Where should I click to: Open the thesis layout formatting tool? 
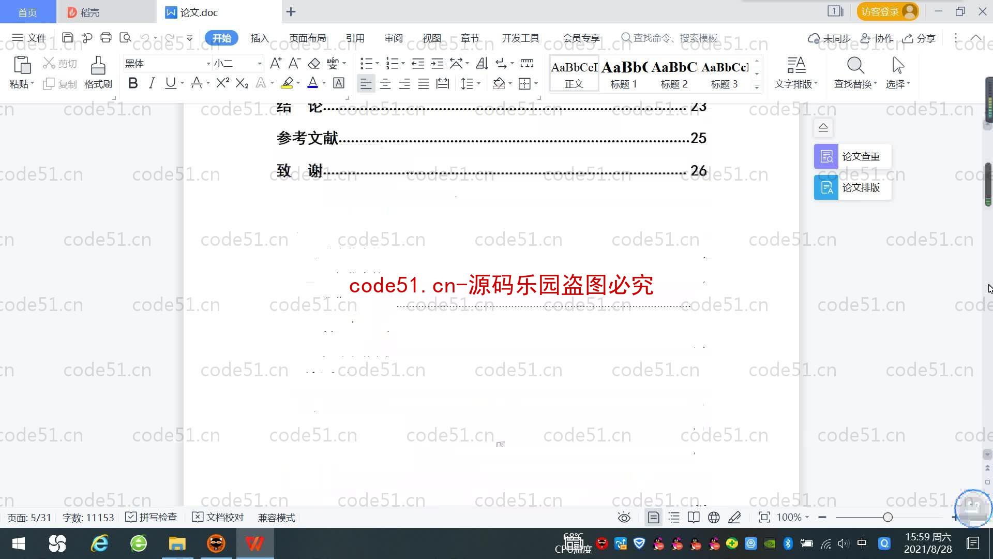(x=852, y=187)
